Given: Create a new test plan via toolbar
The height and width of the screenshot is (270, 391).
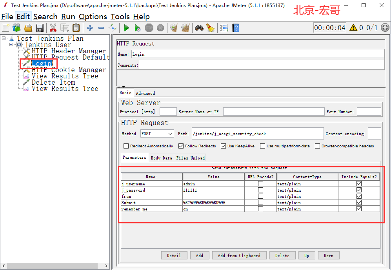Looking at the screenshot, I should click(x=5, y=28).
